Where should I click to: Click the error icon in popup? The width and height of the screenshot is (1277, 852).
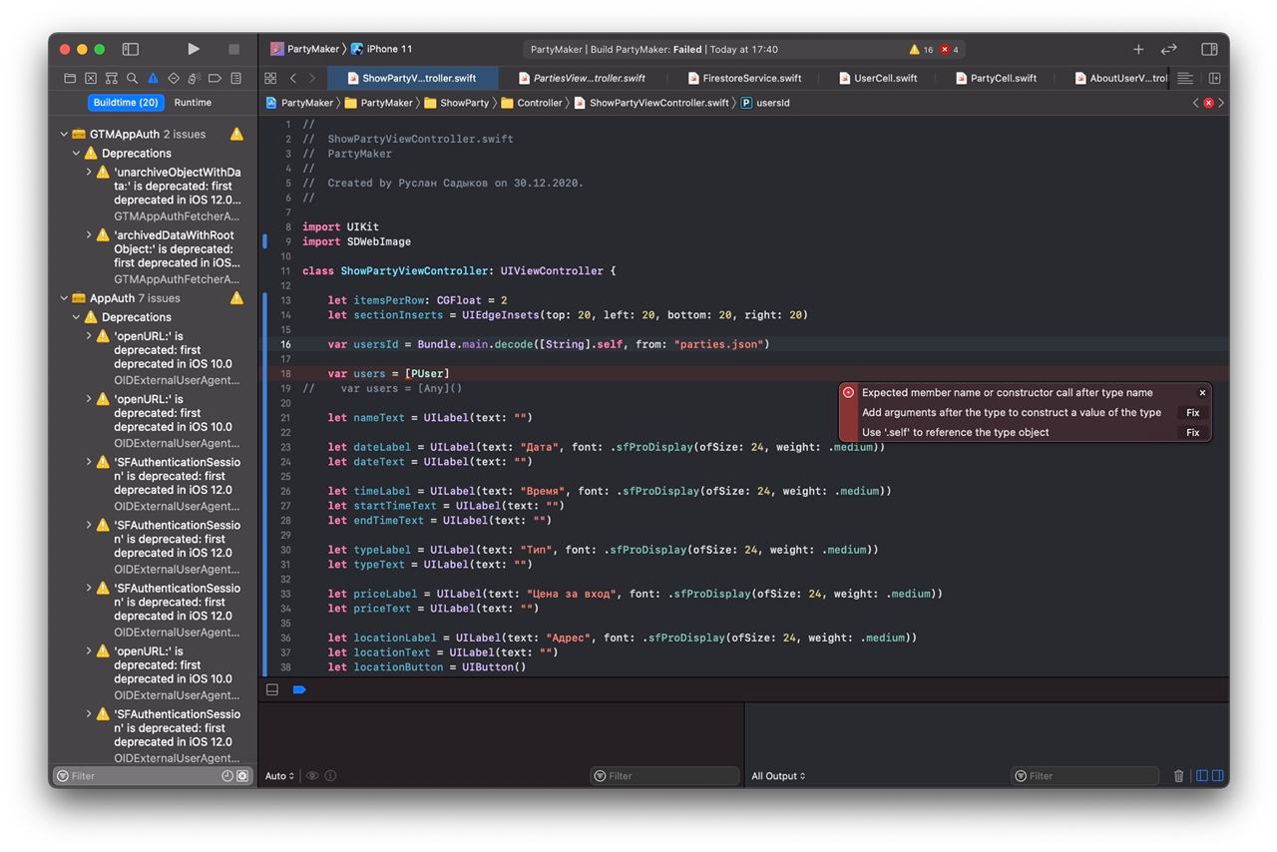click(849, 392)
